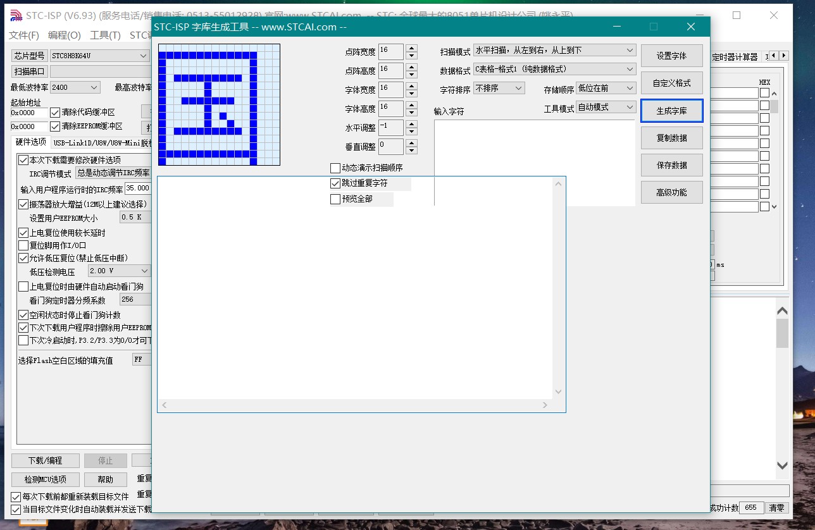Click the glyph dot-matrix preview grid
815x530 pixels.
tap(219, 104)
